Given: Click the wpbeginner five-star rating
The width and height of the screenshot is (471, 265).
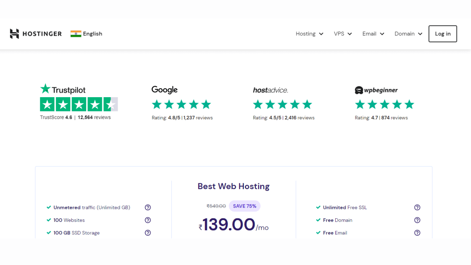Looking at the screenshot, I should pyautogui.click(x=385, y=104).
